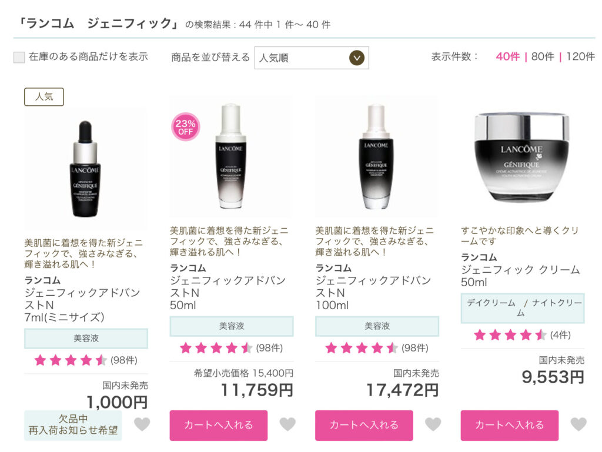The height and width of the screenshot is (452, 602).
Task: Request restock notice for 7ml serum
Action: [73, 425]
